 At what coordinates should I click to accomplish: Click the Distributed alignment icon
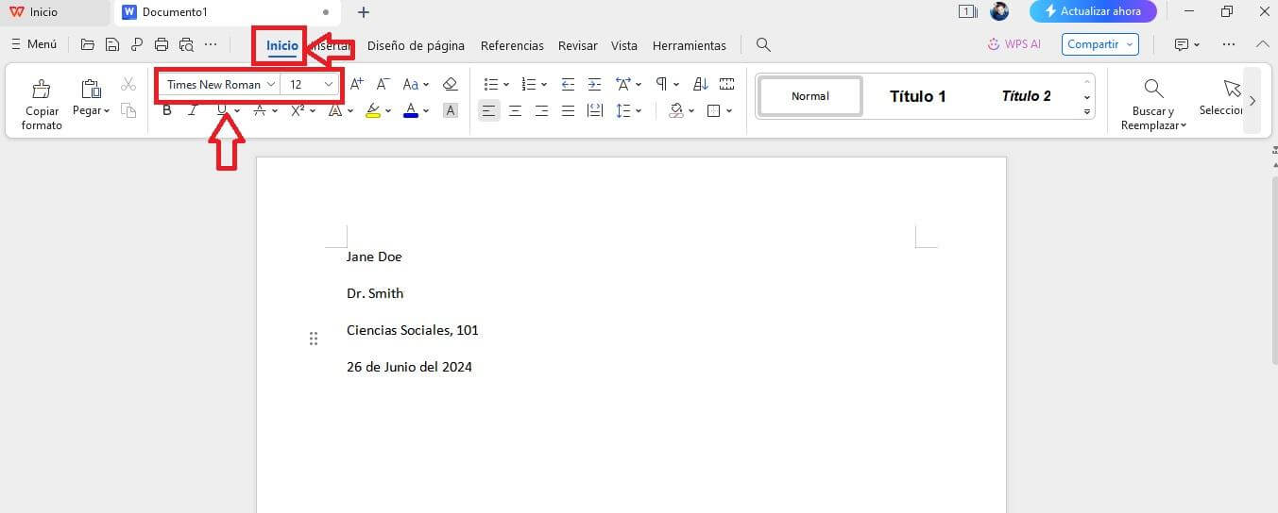click(595, 110)
